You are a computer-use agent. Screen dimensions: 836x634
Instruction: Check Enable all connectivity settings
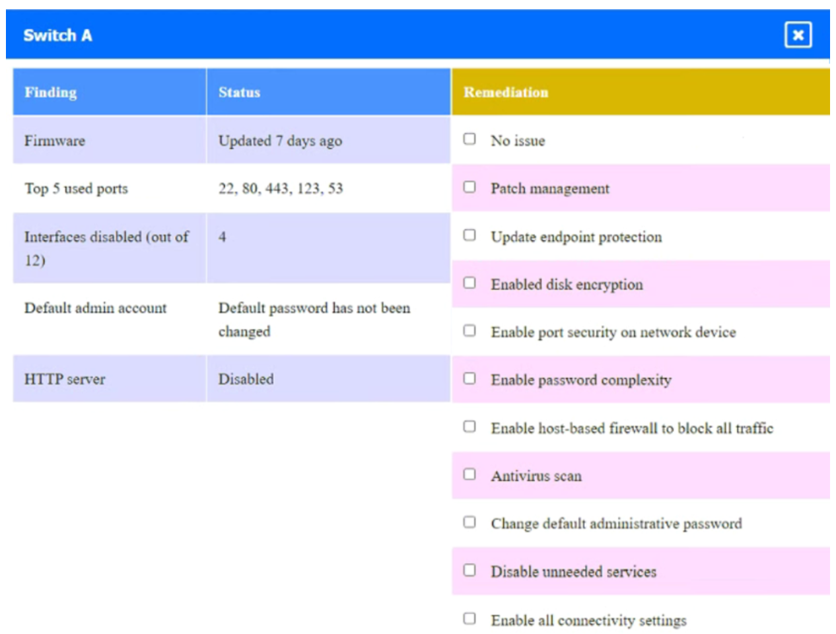click(x=470, y=619)
